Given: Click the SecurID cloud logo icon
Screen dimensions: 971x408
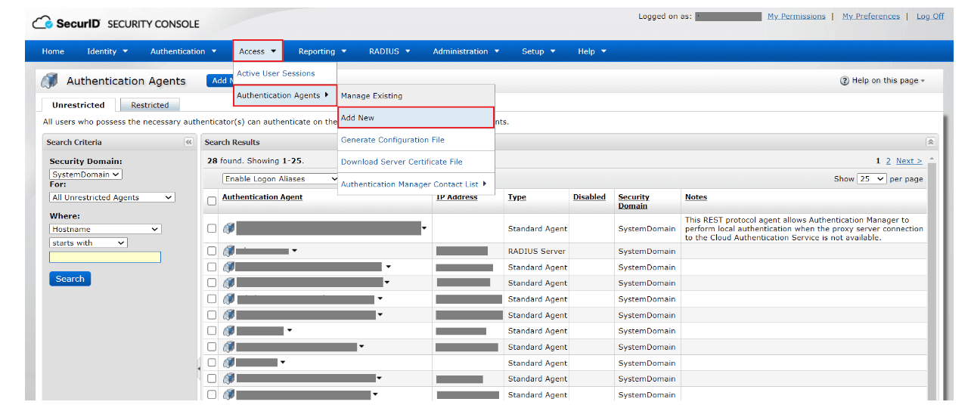Looking at the screenshot, I should click(x=43, y=23).
